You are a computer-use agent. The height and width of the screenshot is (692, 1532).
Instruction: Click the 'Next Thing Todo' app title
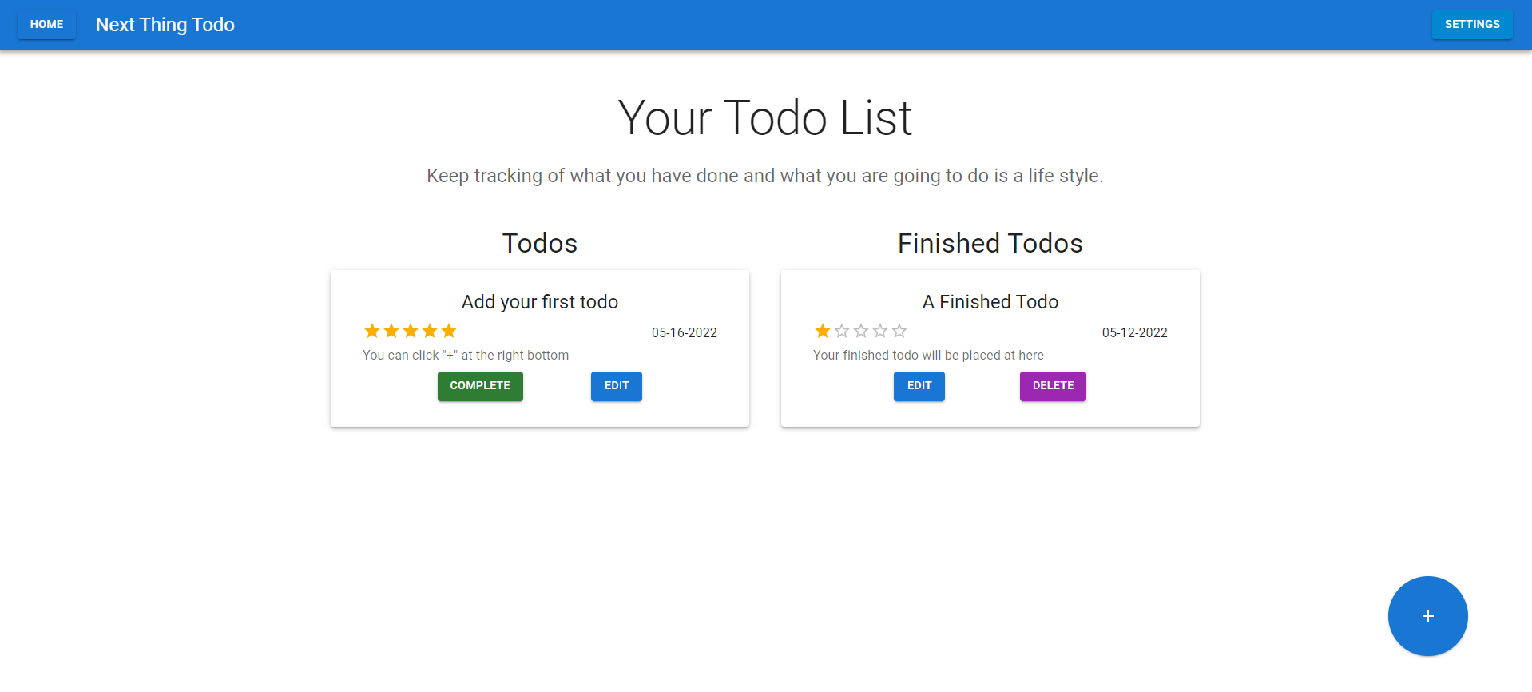click(165, 25)
